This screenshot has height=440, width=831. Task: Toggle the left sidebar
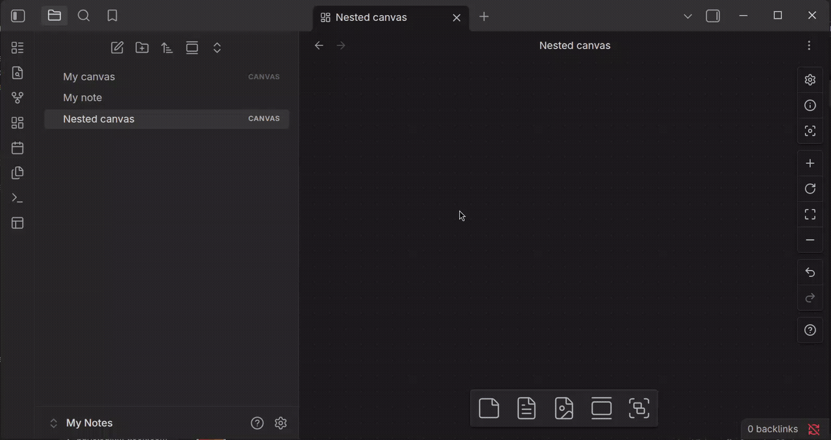18,16
